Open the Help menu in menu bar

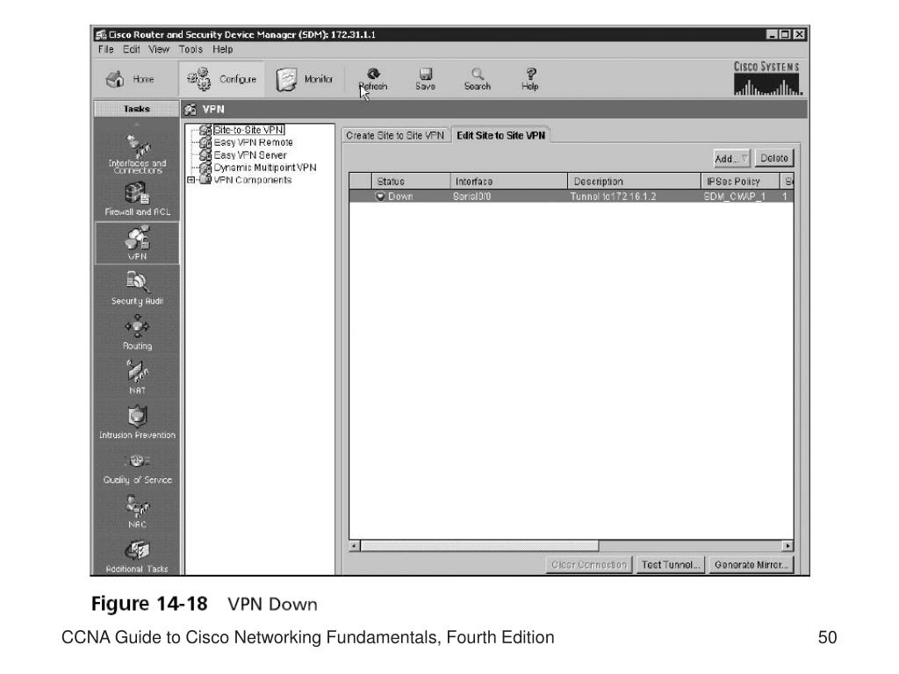(222, 49)
